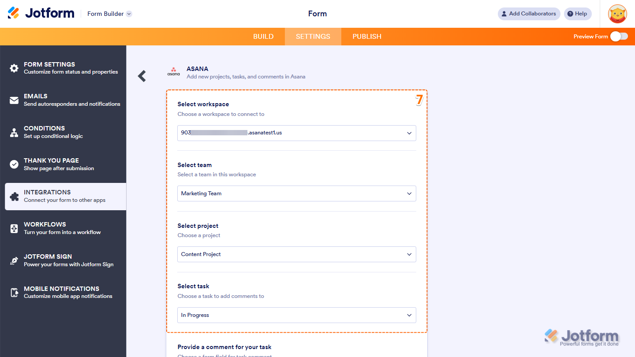Open the Select workspace dropdown
The width and height of the screenshot is (635, 357).
pyautogui.click(x=296, y=133)
